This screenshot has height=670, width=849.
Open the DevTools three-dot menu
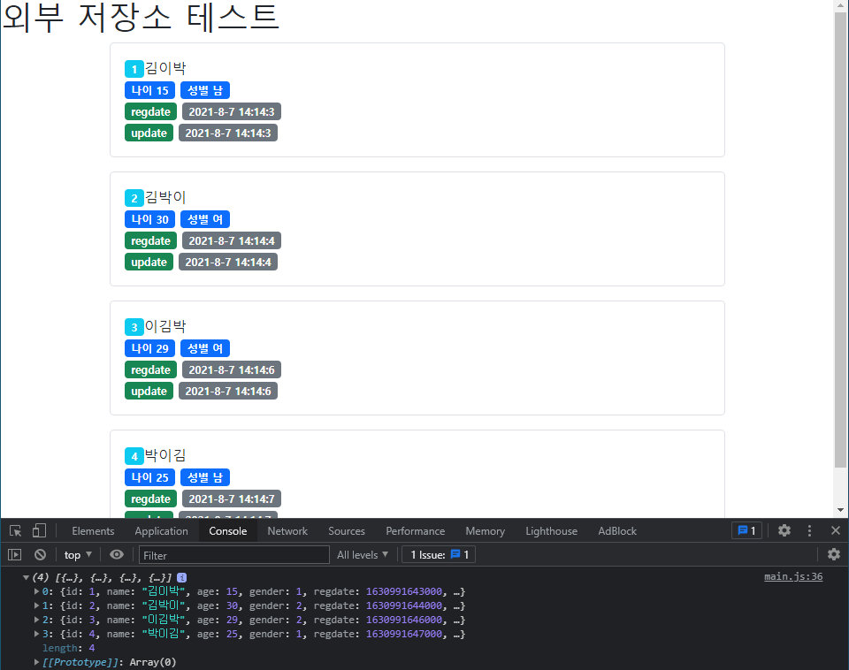(809, 530)
